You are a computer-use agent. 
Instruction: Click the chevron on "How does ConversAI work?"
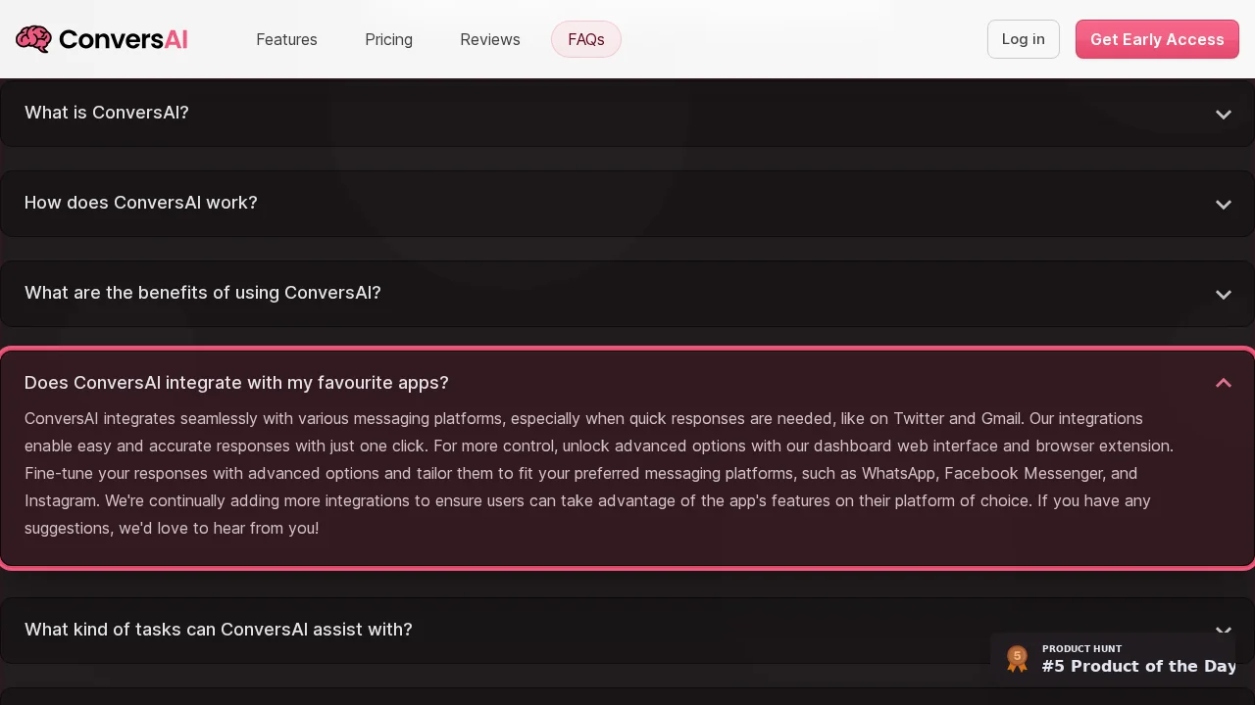(x=1224, y=204)
